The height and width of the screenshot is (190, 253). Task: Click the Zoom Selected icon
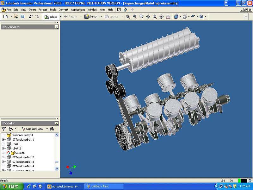coord(155,16)
